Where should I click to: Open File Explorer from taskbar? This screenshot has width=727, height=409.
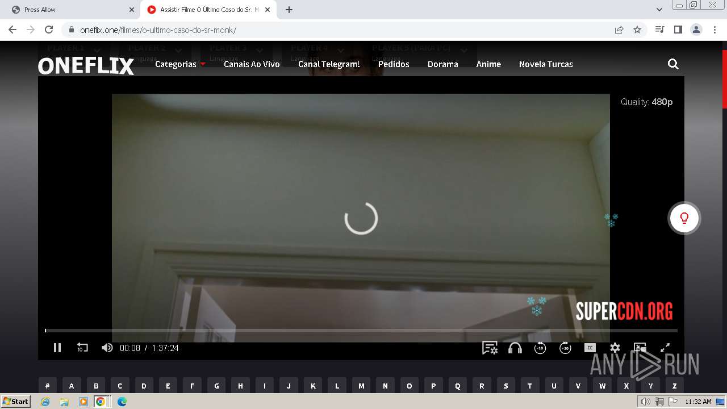click(64, 402)
